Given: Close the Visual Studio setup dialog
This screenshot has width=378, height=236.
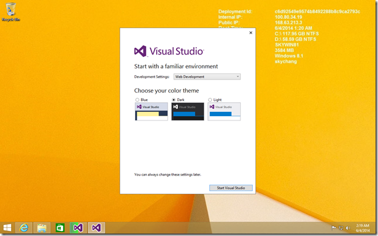Looking at the screenshot, I should click(251, 32).
